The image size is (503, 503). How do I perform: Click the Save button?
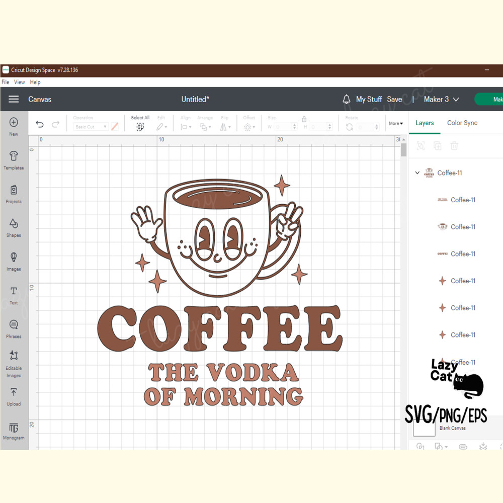[394, 99]
